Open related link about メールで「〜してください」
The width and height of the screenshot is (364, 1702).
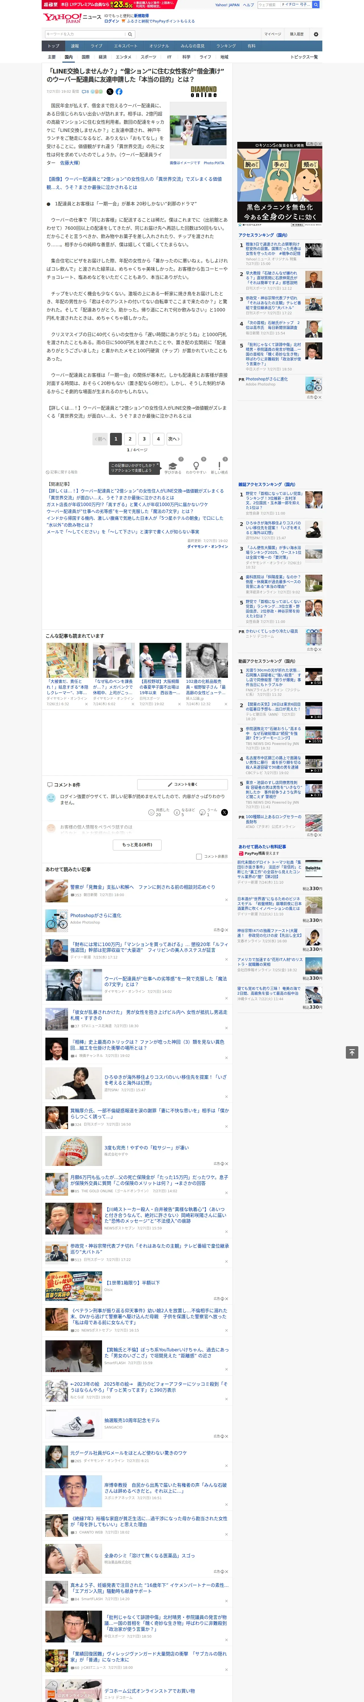pos(122,531)
